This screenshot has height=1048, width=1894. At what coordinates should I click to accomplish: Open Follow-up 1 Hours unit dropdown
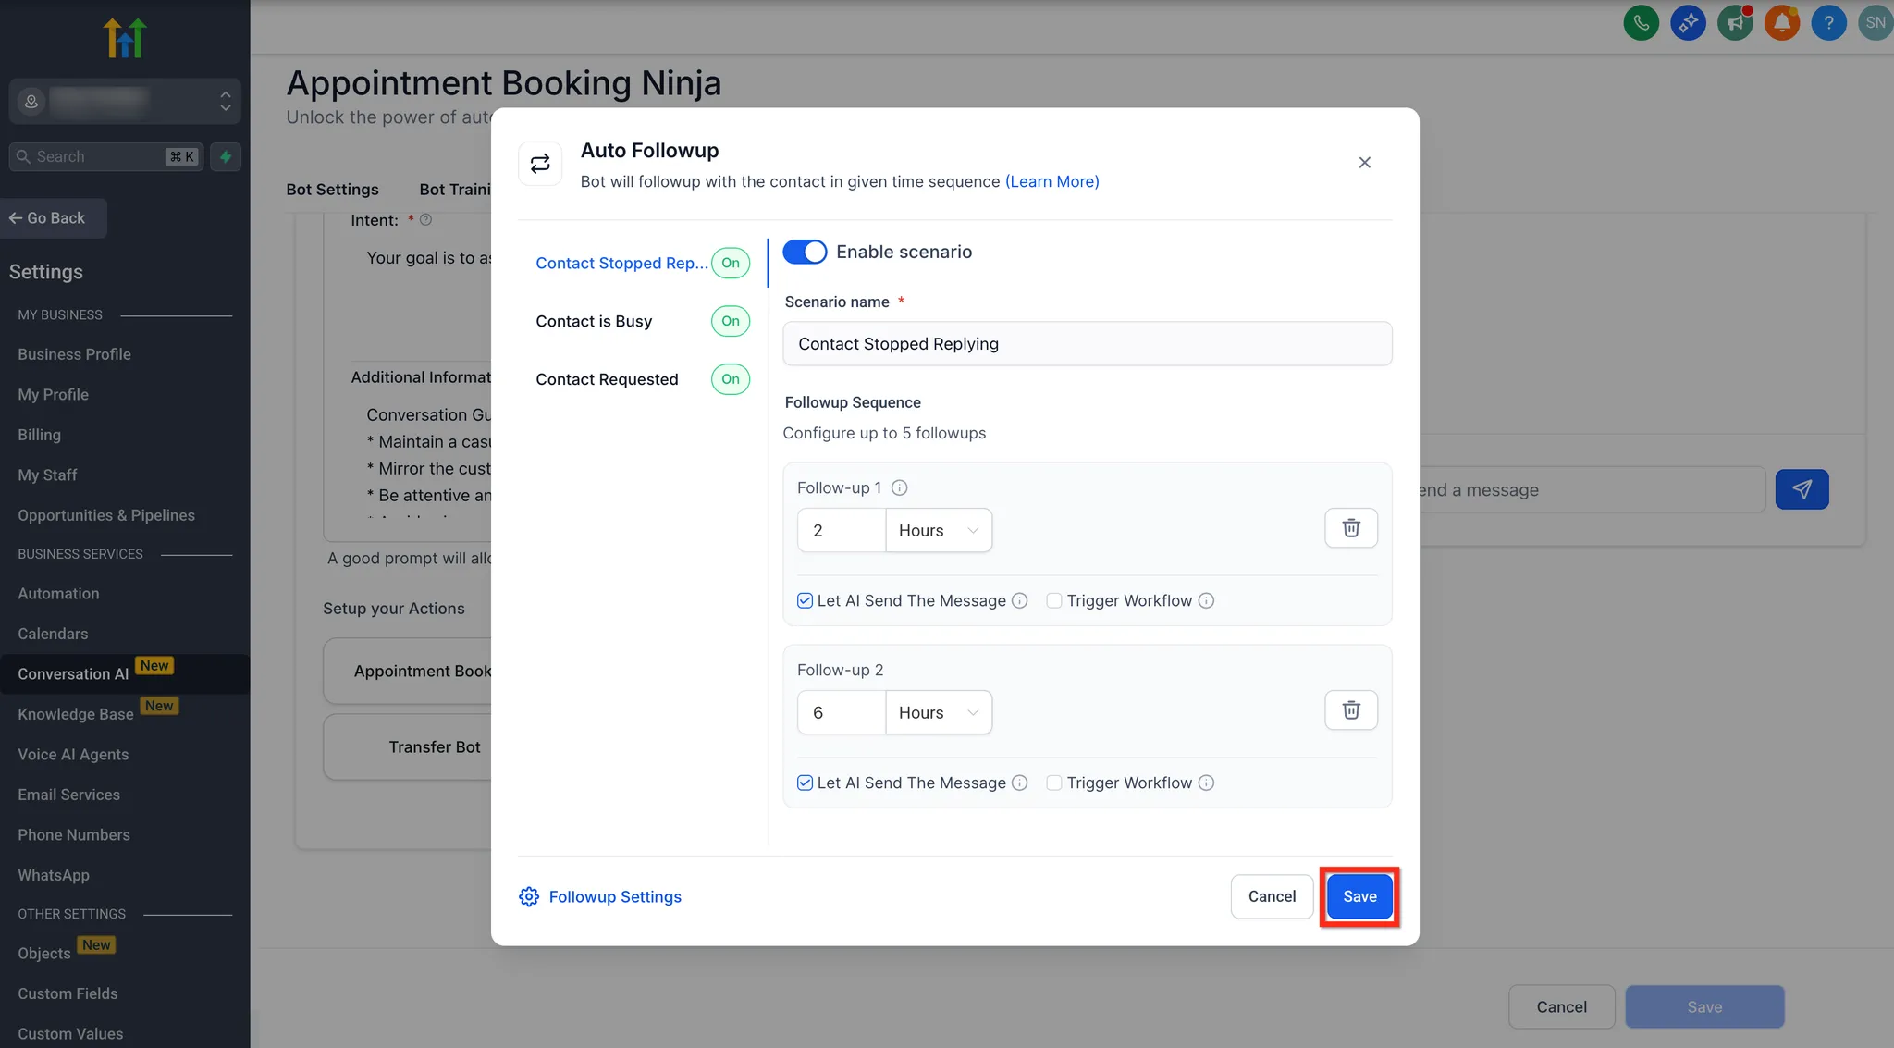click(x=938, y=530)
